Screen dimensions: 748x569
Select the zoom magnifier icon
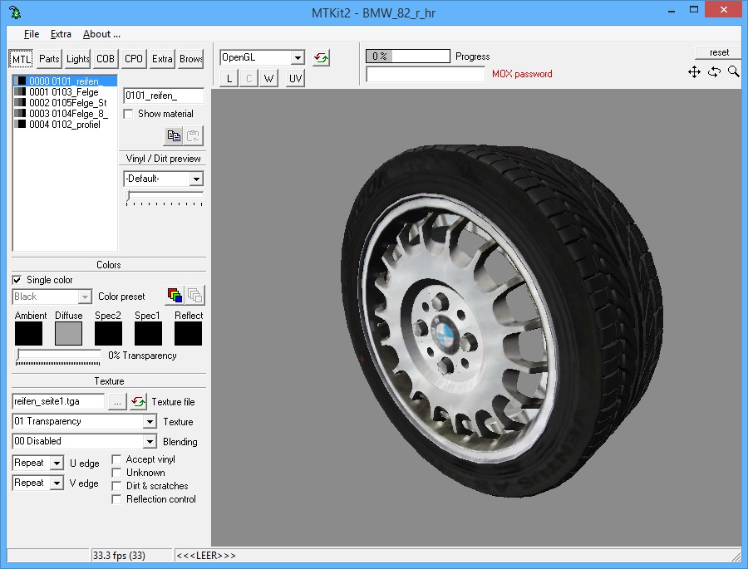click(733, 72)
